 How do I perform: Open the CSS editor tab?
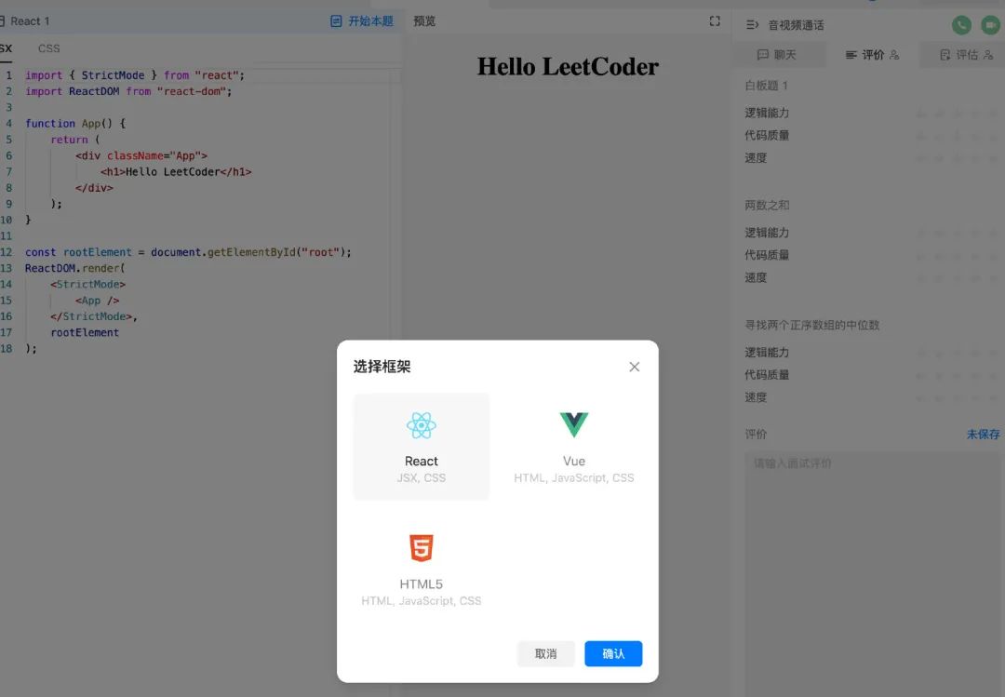48,48
